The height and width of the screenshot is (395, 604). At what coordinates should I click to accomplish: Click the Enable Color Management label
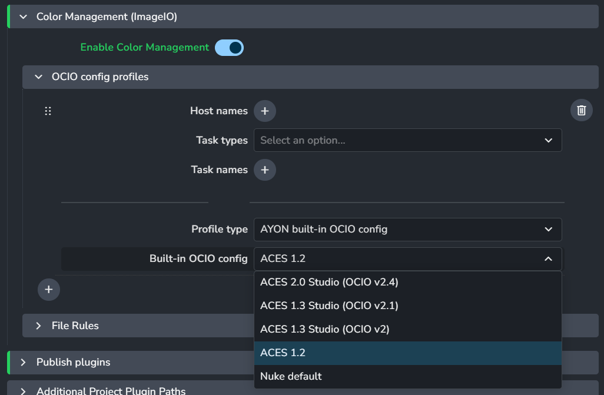click(x=144, y=48)
